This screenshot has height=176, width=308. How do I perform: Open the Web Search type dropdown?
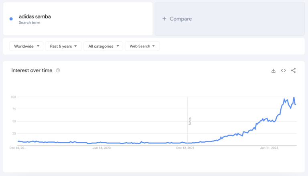click(x=142, y=46)
